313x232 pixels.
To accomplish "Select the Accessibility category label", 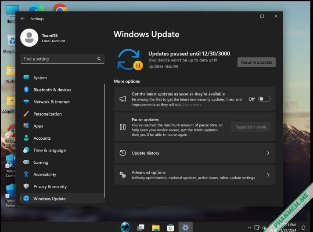I will click(x=45, y=174).
